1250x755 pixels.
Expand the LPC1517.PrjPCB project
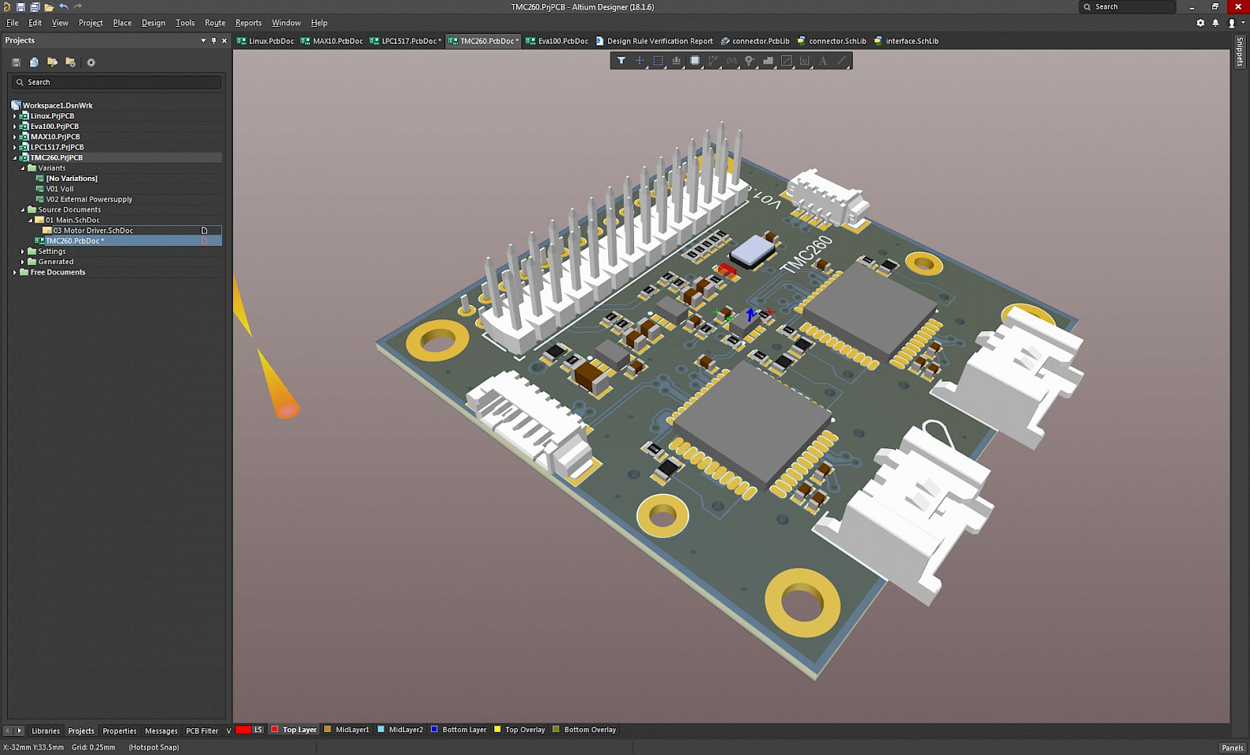click(x=14, y=147)
